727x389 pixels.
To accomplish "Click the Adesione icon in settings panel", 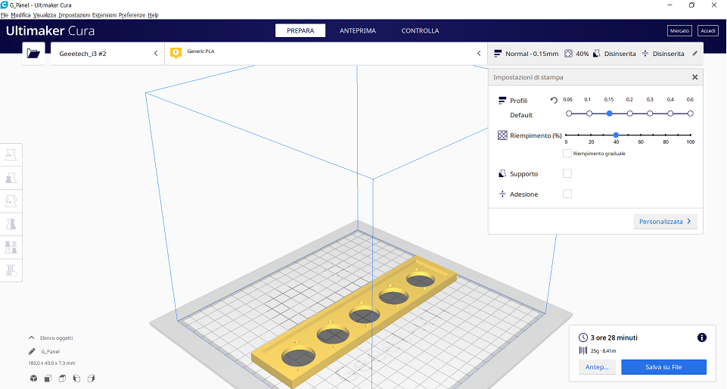I will click(x=502, y=194).
